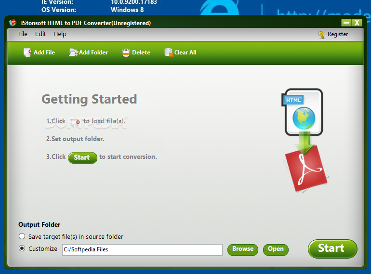Click the Add File label
The width and height of the screenshot is (371, 274).
point(44,52)
